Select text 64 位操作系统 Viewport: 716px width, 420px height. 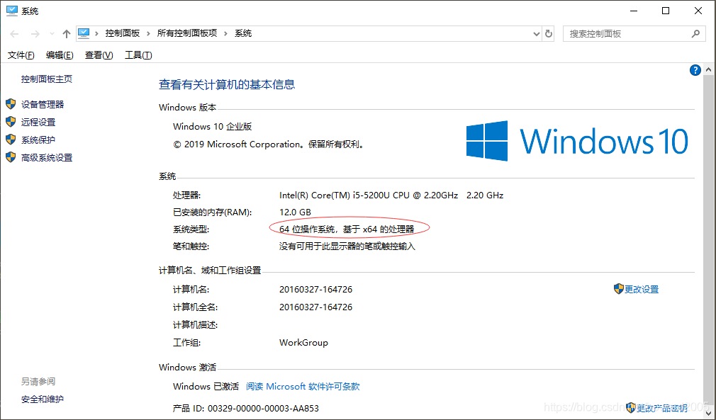pos(307,229)
